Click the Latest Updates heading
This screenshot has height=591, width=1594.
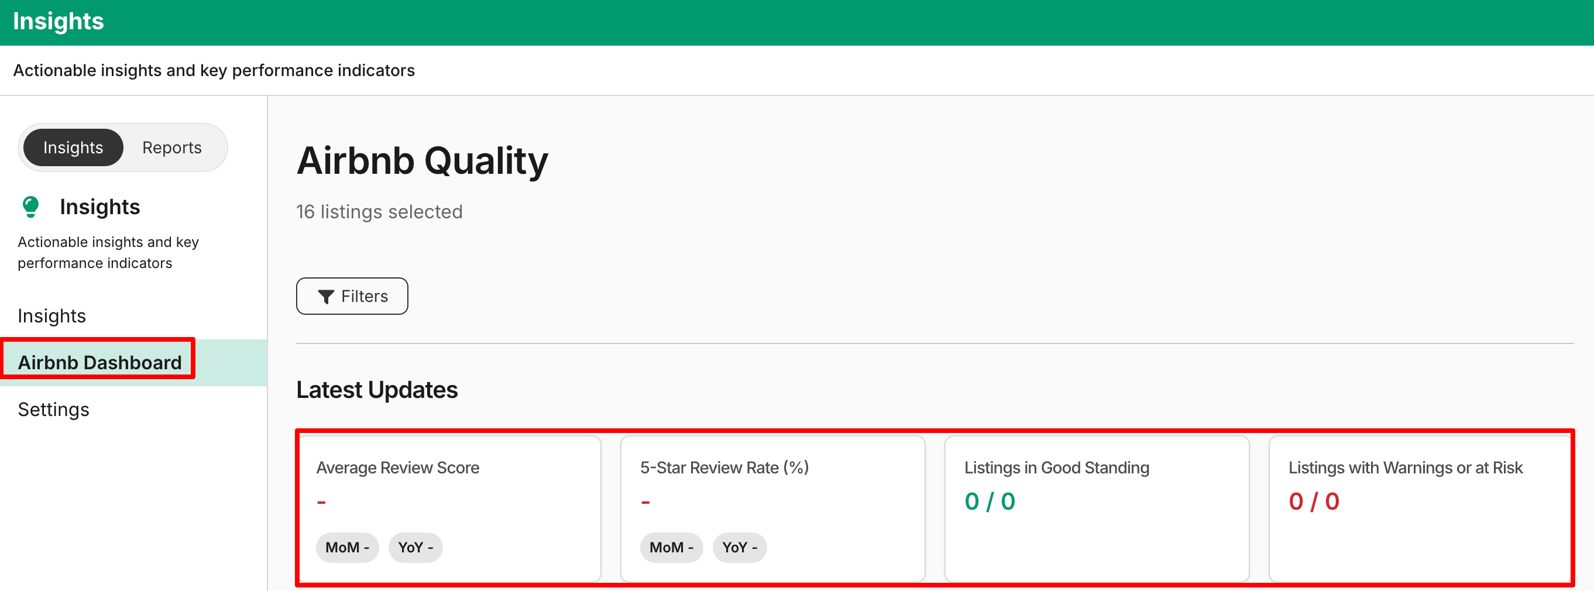coord(377,390)
